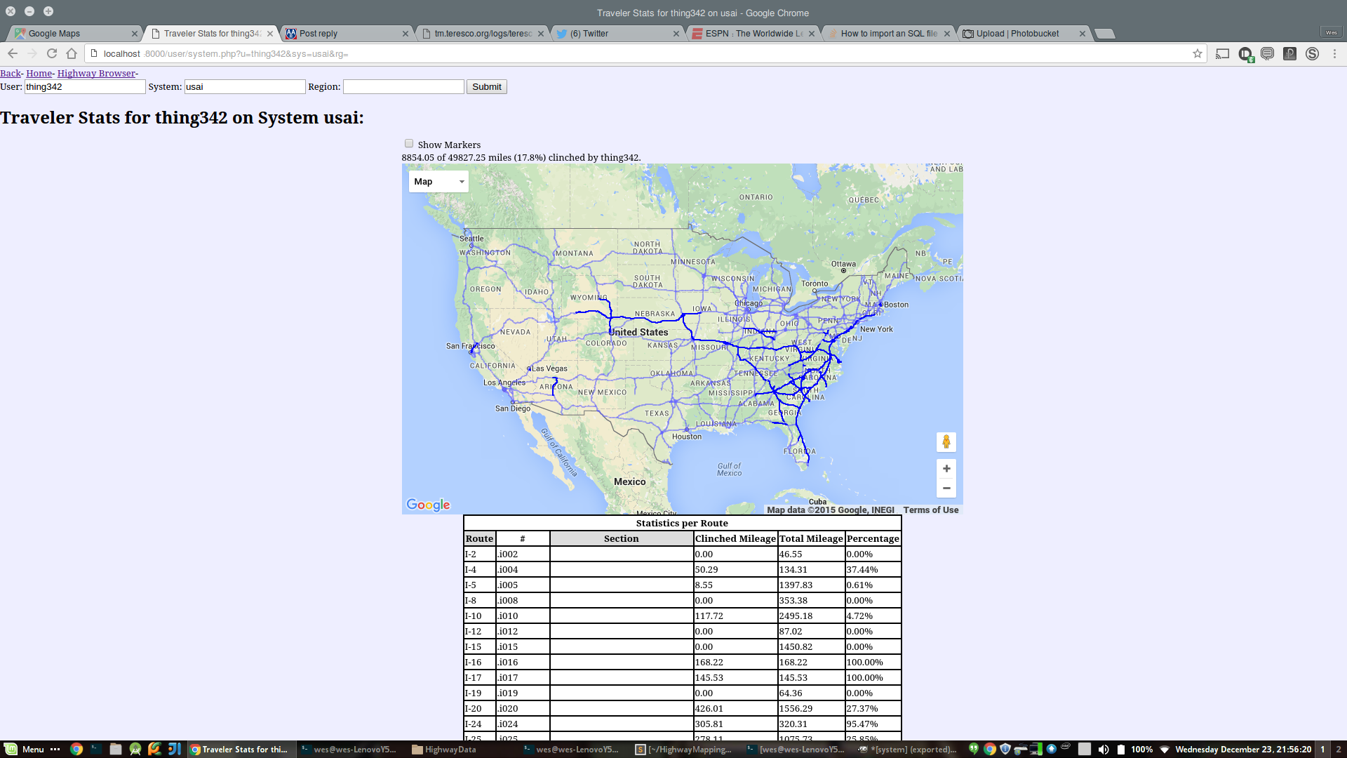1347x758 pixels.
Task: Switch to workspace 2
Action: click(x=1339, y=749)
